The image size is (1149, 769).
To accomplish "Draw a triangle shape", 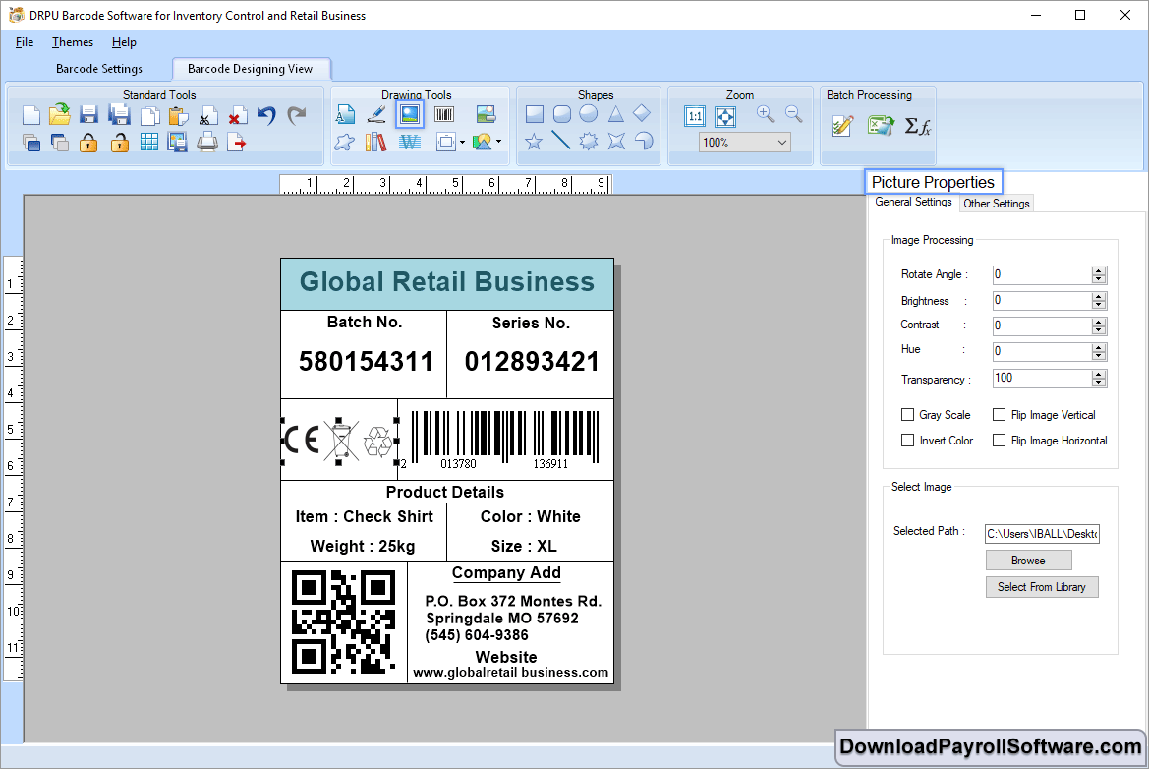I will 615,114.
